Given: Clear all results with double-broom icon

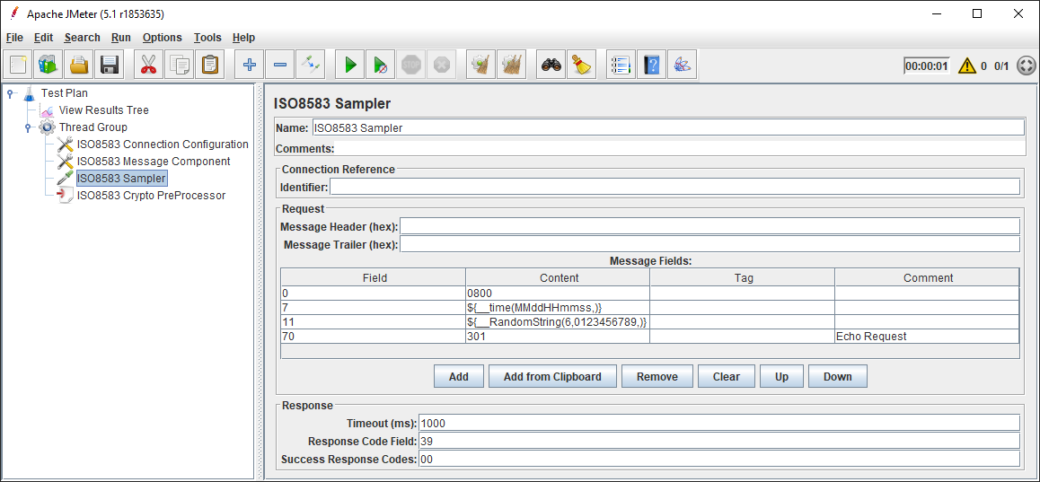Looking at the screenshot, I should tap(511, 65).
